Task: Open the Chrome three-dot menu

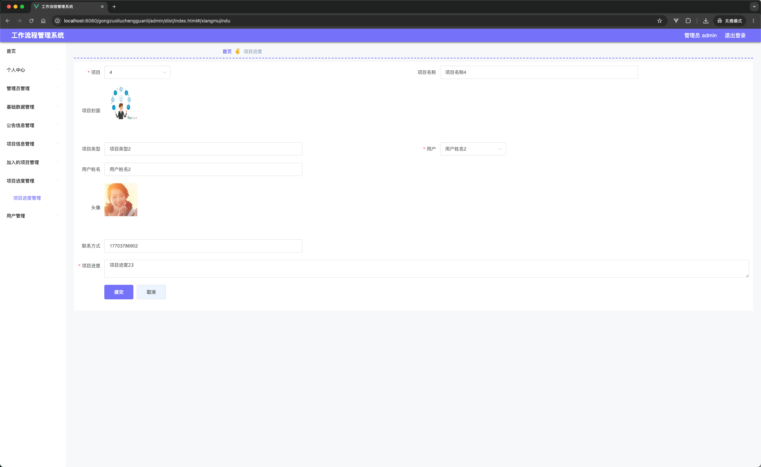Action: (753, 21)
